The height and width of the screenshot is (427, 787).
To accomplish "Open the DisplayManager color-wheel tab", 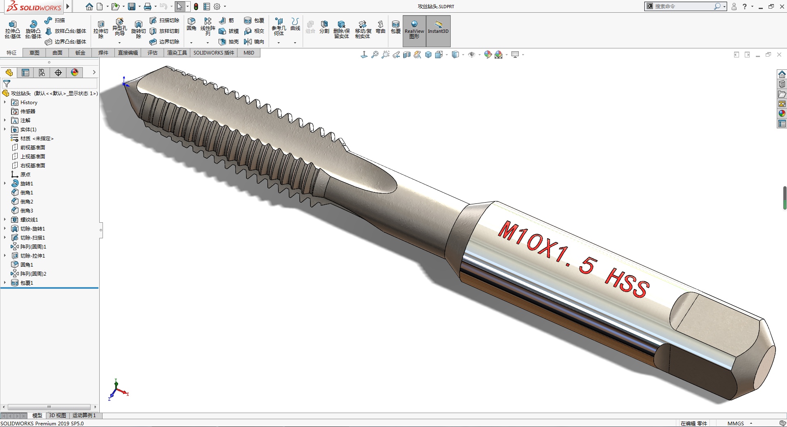I will [x=75, y=73].
